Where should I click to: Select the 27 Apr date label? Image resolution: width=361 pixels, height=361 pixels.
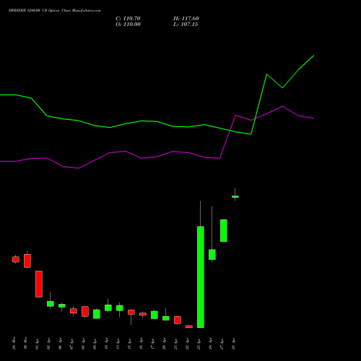[x=222, y=344]
